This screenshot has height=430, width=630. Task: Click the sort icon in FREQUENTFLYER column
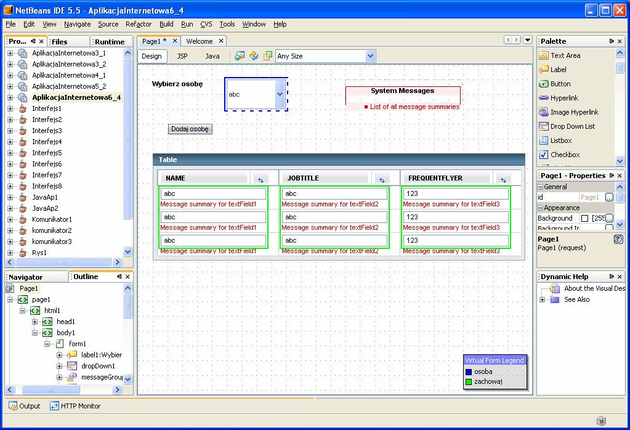(x=503, y=180)
